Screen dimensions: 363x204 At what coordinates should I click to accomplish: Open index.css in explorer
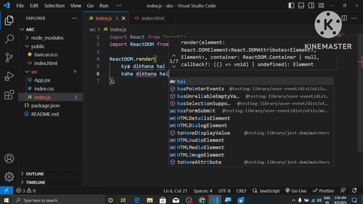coord(44,88)
